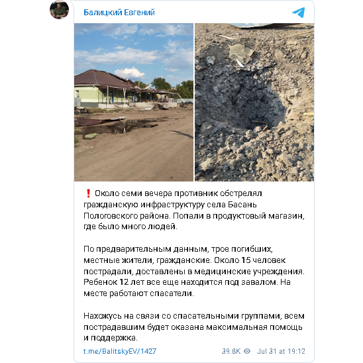Screen dimensions: 363x363
Task: Follow the t.me/BalitskyEV/1427 post link
Action: (x=120, y=351)
